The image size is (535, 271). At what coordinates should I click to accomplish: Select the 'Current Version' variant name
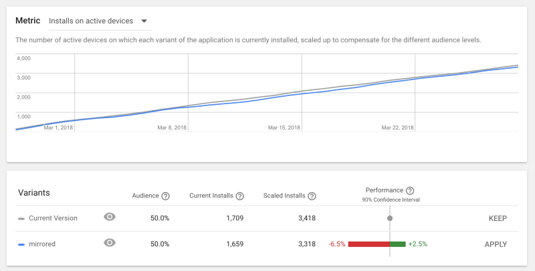click(53, 218)
